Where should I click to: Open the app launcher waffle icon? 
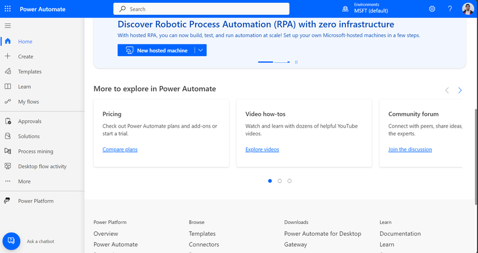[8, 9]
